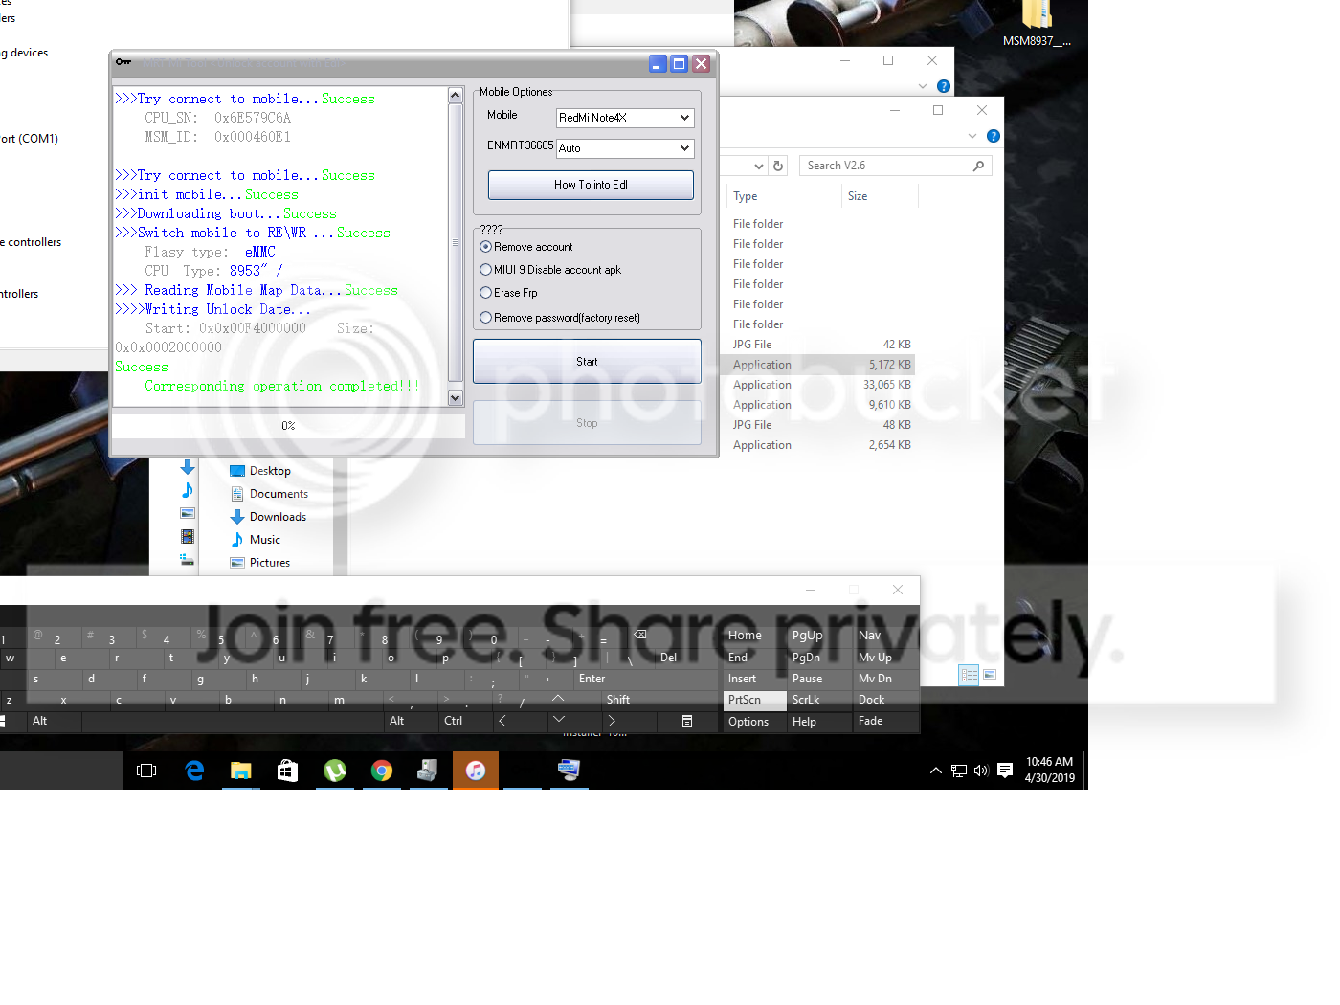Expand the ENMRT36685 Auto dropdown
The image size is (1340, 1005).
click(x=625, y=148)
